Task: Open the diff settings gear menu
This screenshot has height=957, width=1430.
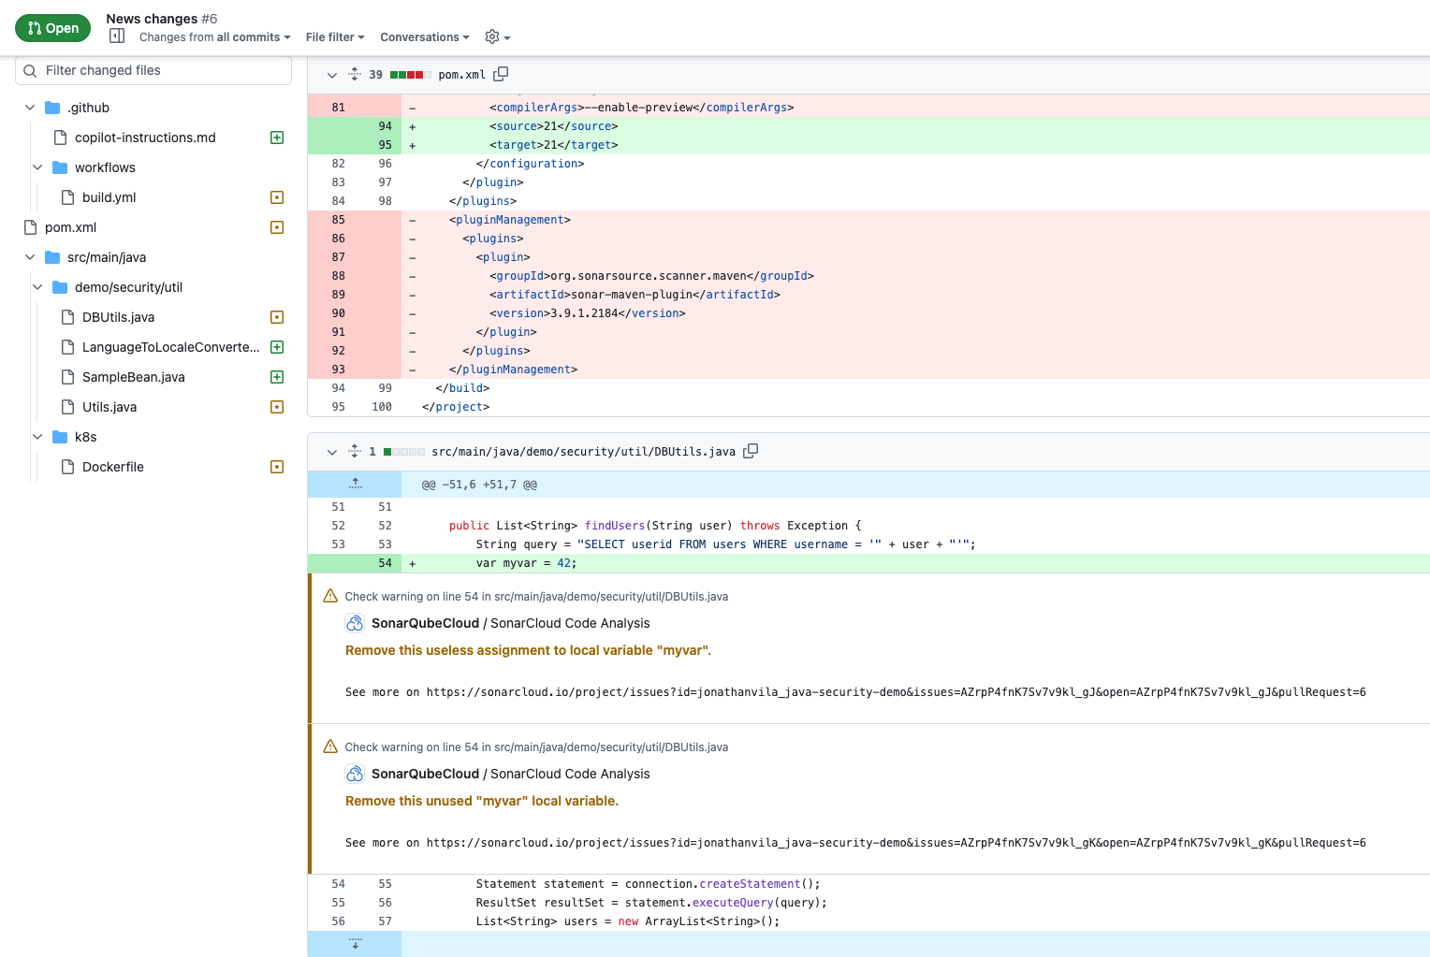Action: [x=497, y=37]
